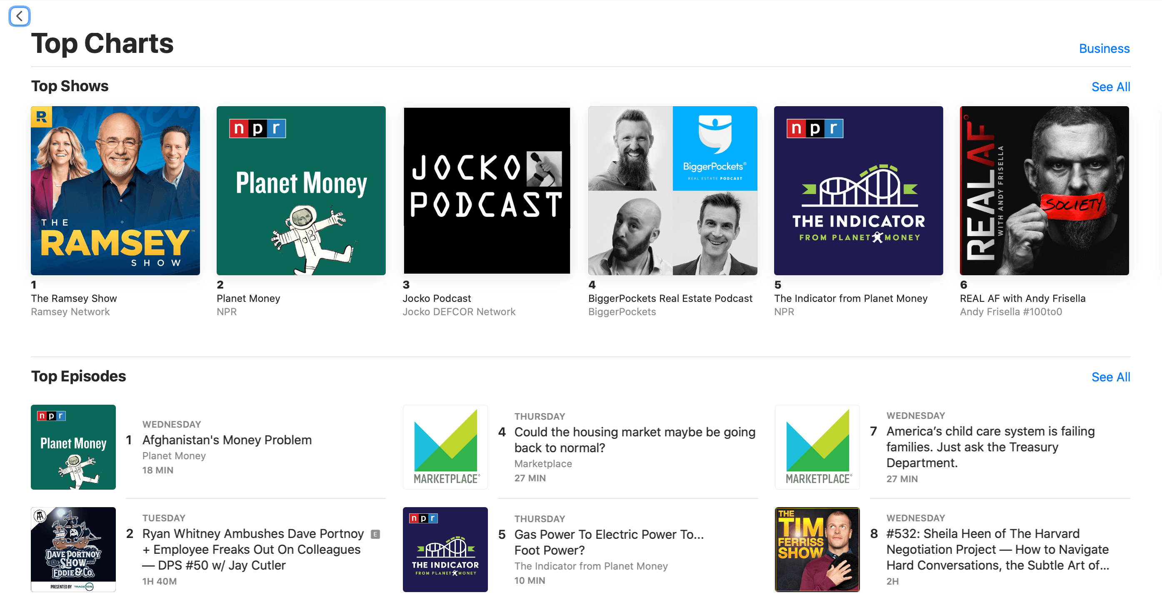
Task: Click explicit badge on Dave Portnoy episode
Action: point(375,534)
